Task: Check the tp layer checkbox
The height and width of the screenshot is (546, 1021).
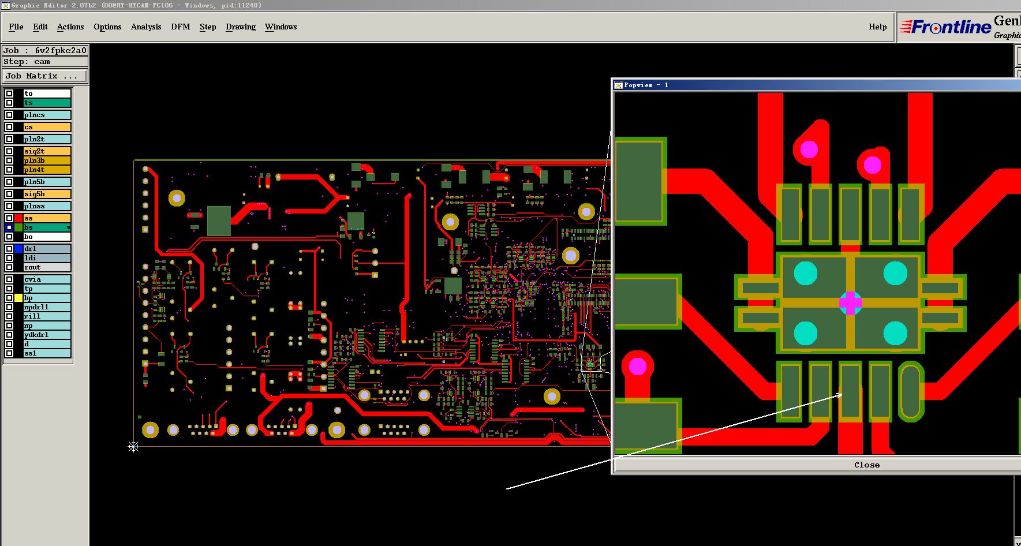Action: pos(9,289)
